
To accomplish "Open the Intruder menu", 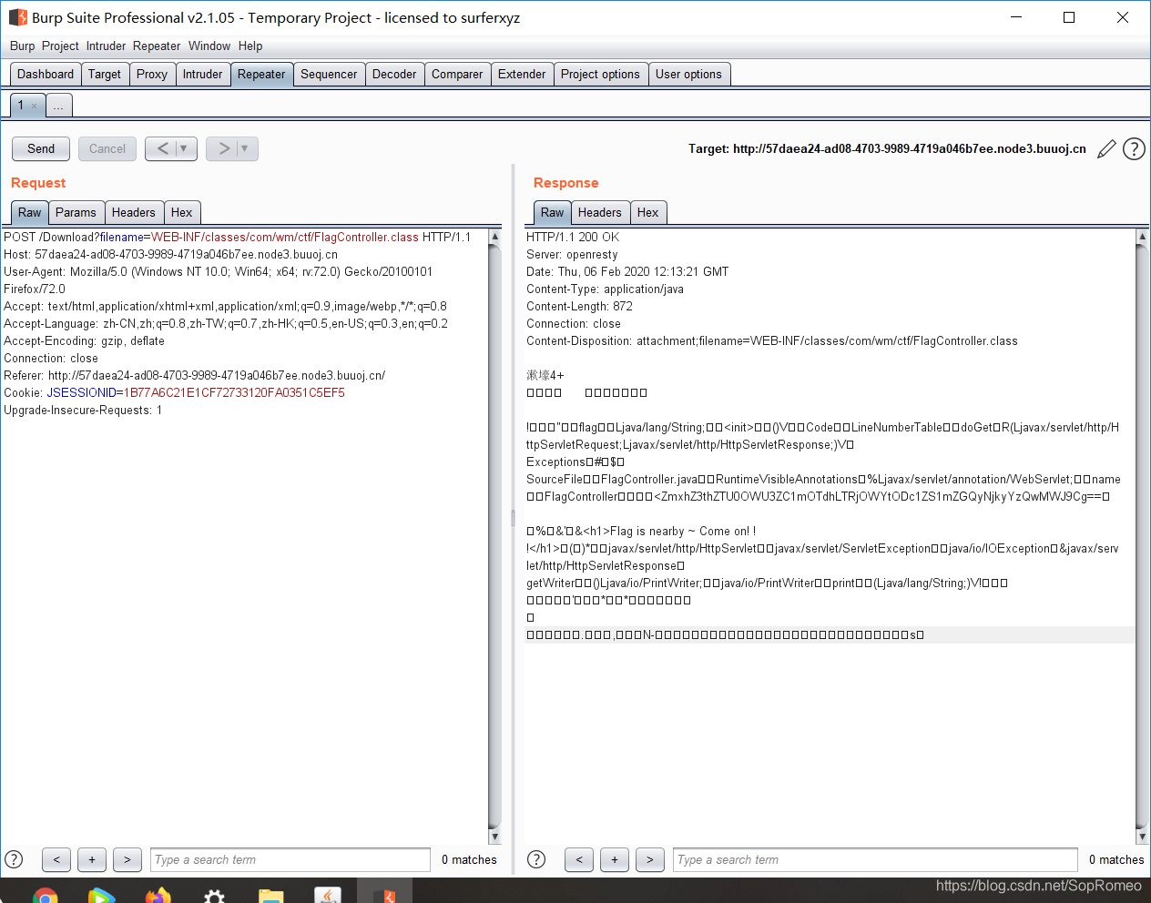I will [x=107, y=46].
